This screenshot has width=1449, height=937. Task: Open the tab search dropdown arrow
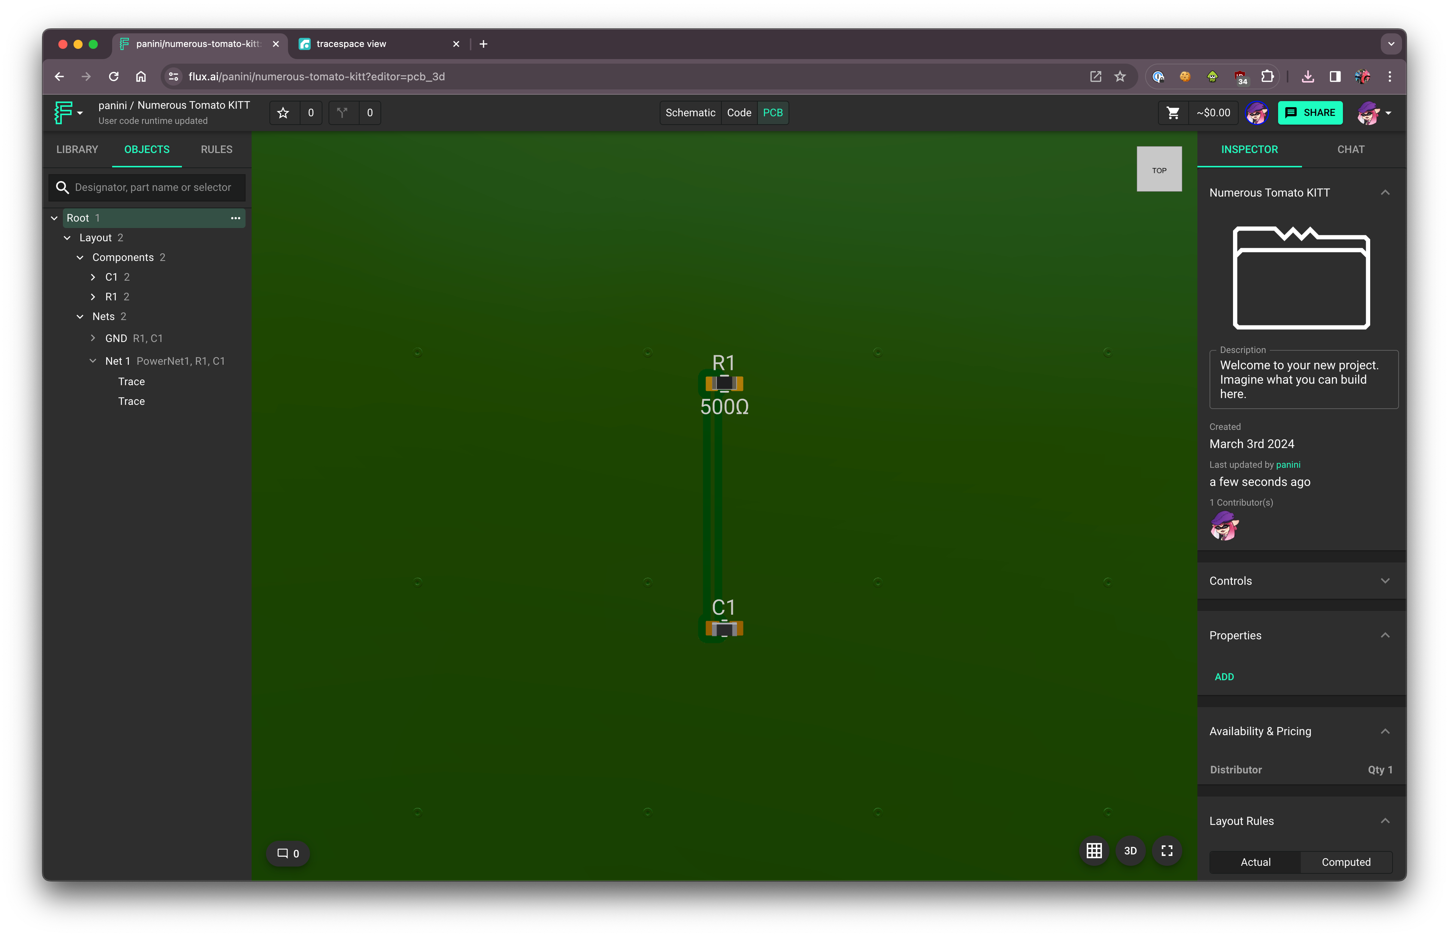pyautogui.click(x=1391, y=44)
